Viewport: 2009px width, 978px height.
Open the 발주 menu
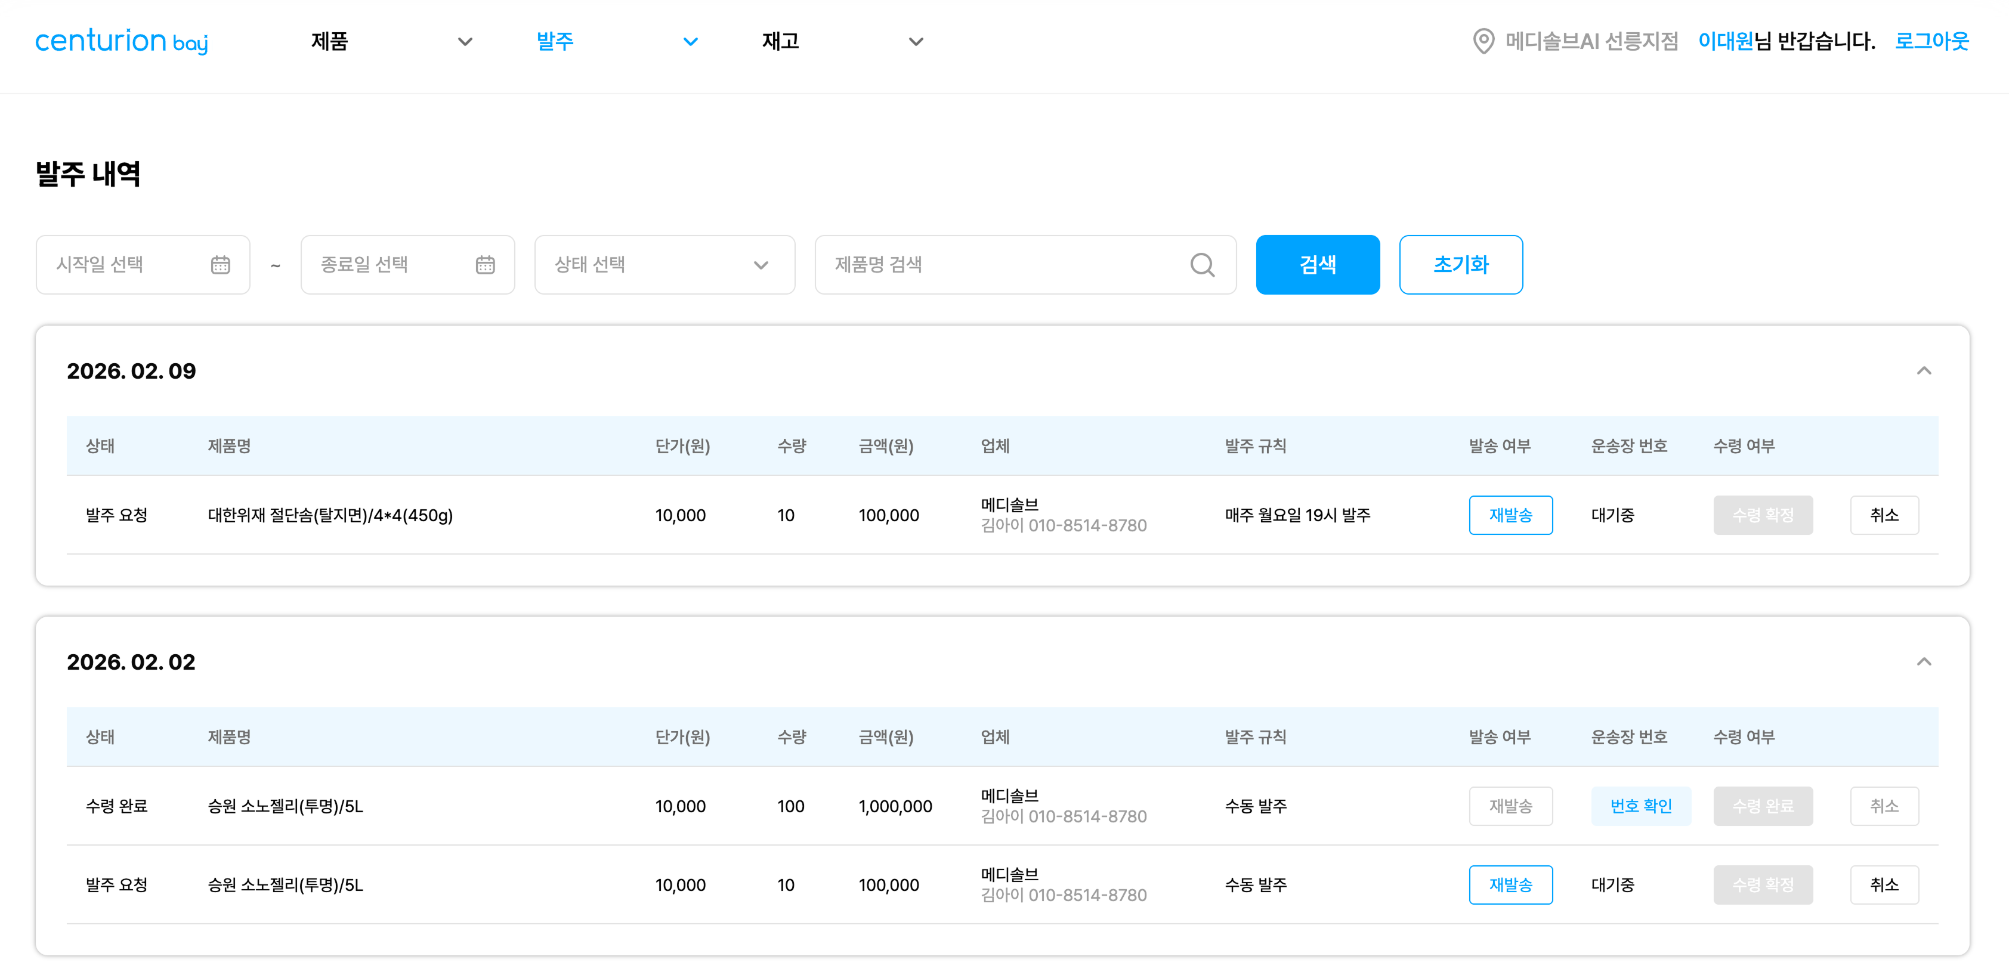coord(555,41)
